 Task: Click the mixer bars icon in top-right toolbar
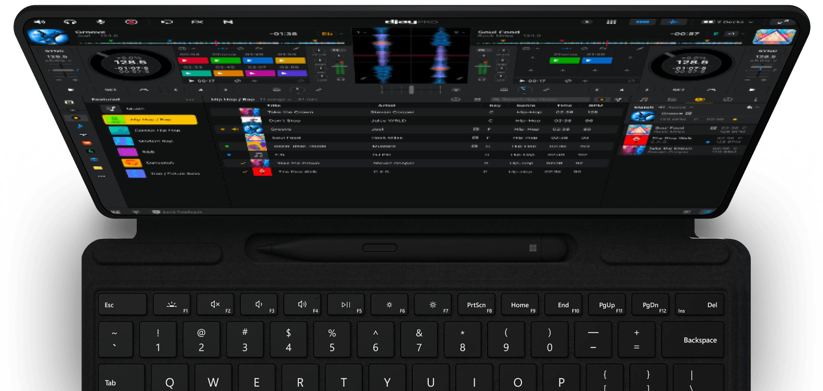[x=611, y=22]
